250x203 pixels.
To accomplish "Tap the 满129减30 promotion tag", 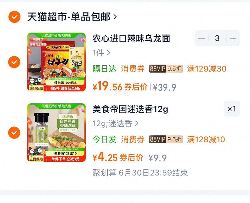I will 207,69.
